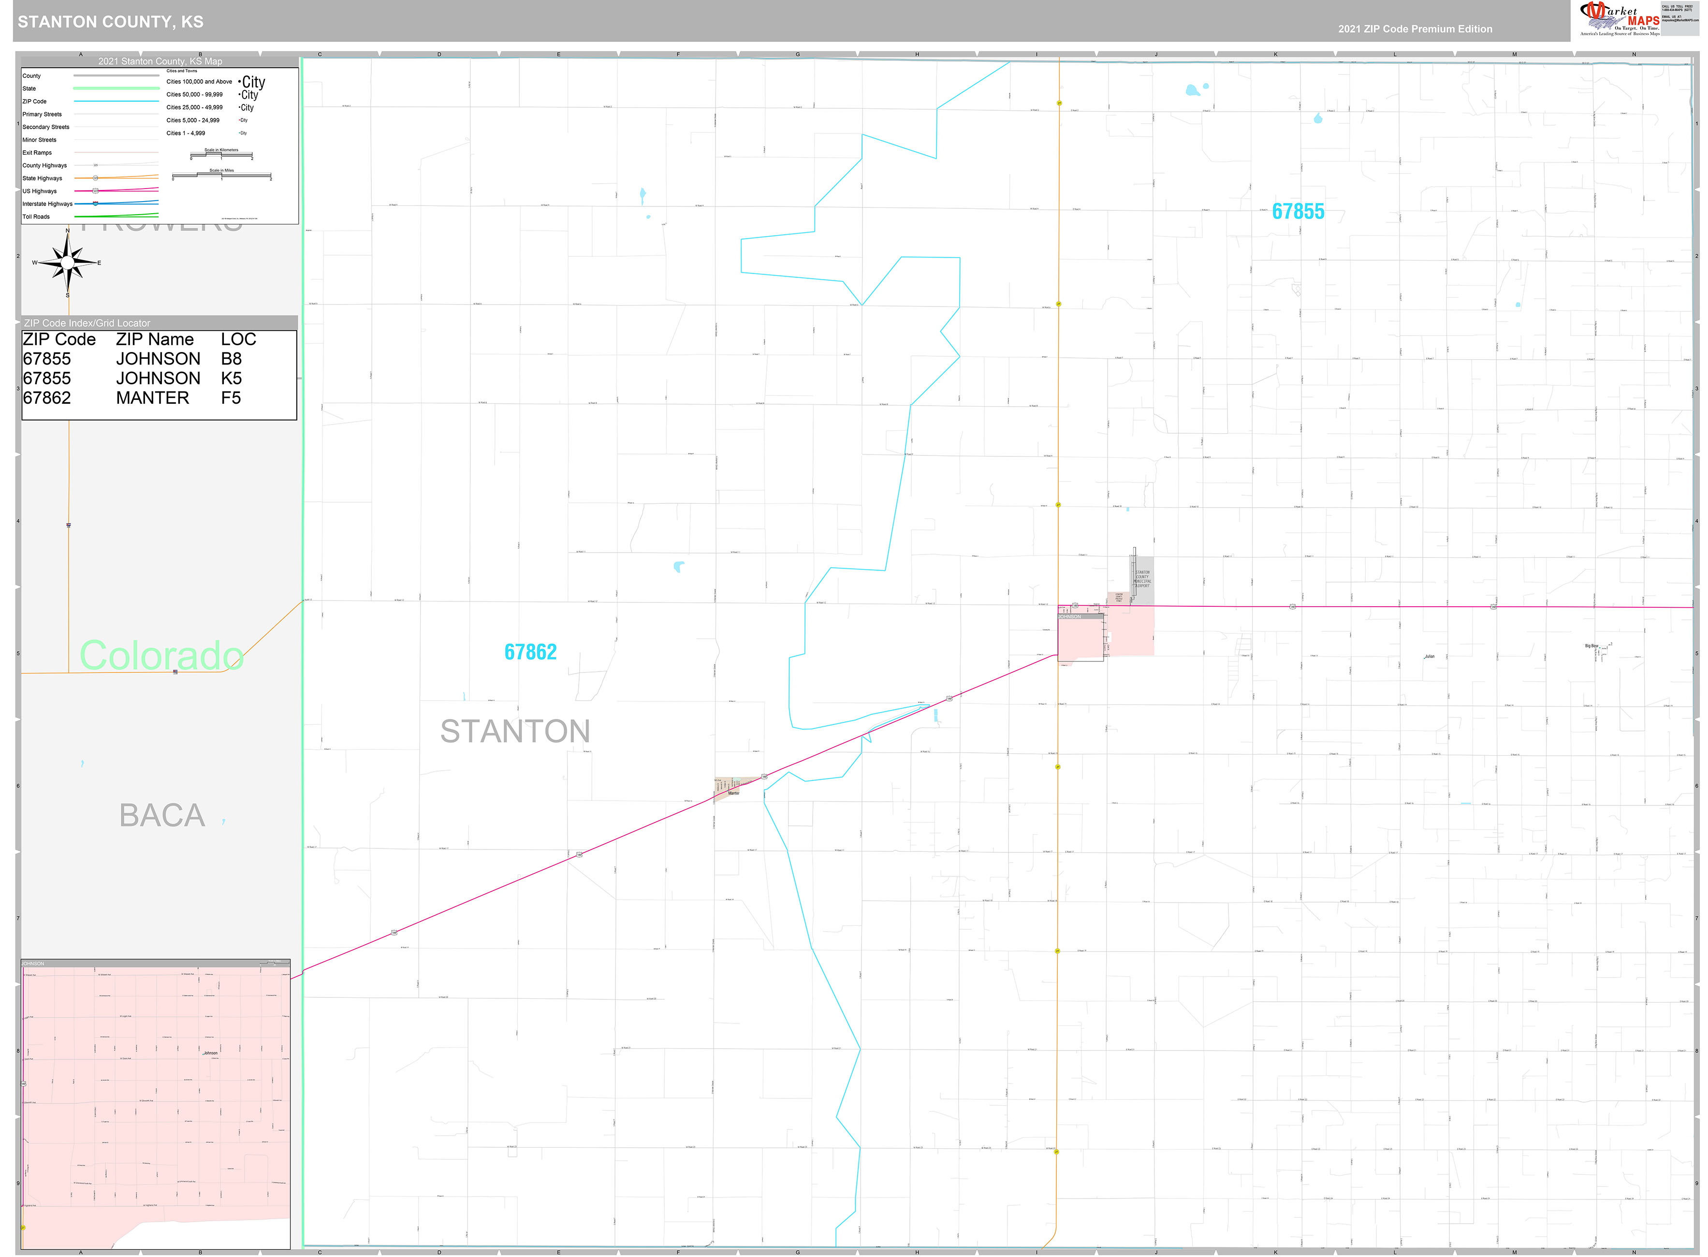1708x1257 pixels.
Task: Click the US Highways shield icon in legend
Action: pos(95,191)
